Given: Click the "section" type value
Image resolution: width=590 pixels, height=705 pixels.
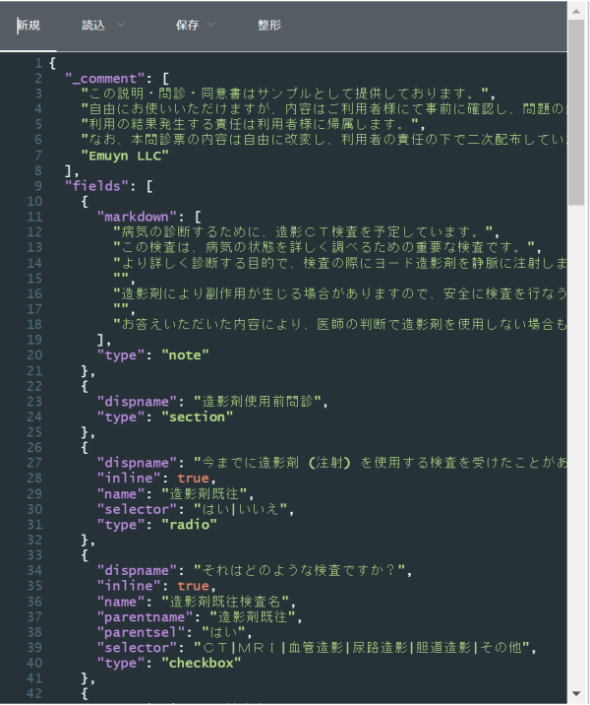Looking at the screenshot, I should (197, 417).
